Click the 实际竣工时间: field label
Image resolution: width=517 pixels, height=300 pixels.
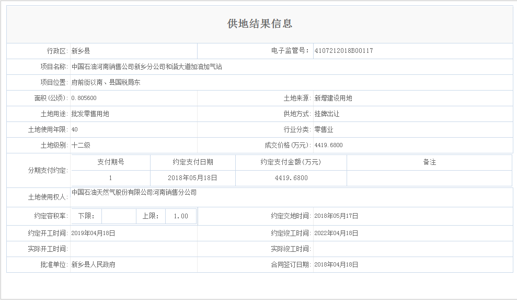click(x=291, y=249)
